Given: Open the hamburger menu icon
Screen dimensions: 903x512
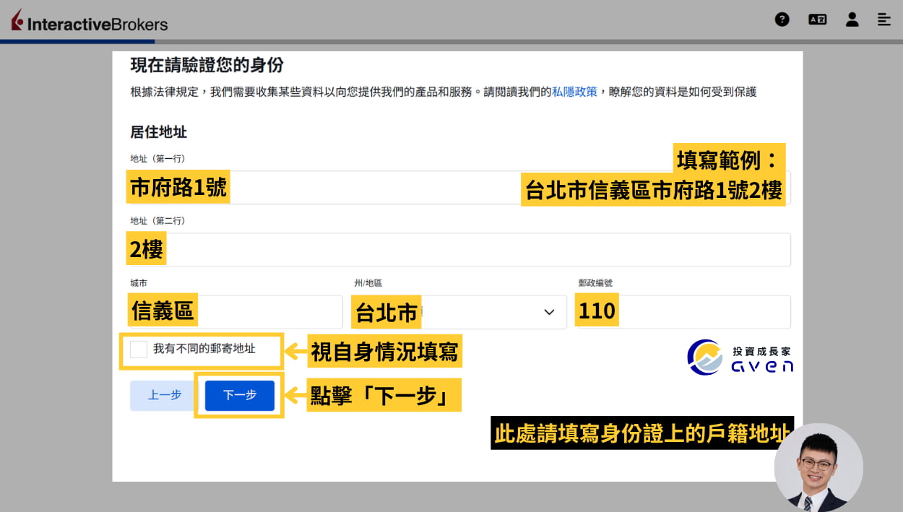Looking at the screenshot, I should [883, 19].
